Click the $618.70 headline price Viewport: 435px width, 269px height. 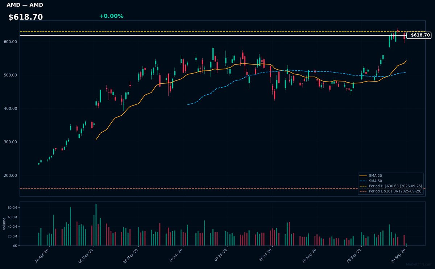tap(25, 17)
